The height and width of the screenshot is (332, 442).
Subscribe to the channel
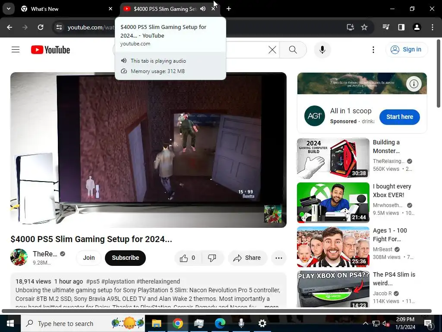click(x=125, y=258)
